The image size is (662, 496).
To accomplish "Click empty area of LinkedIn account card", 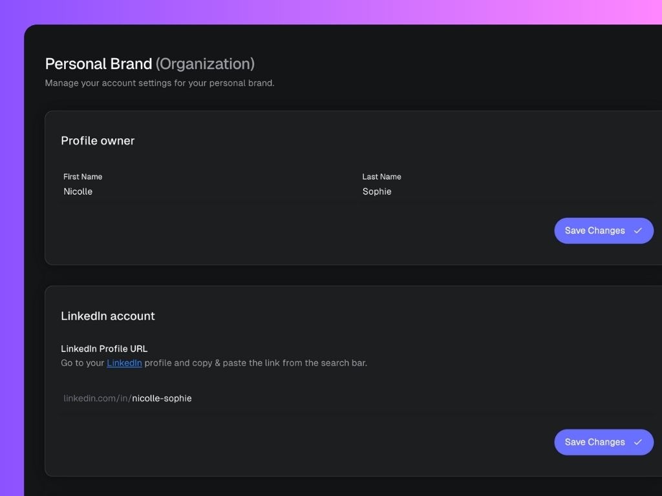I will coord(295,443).
